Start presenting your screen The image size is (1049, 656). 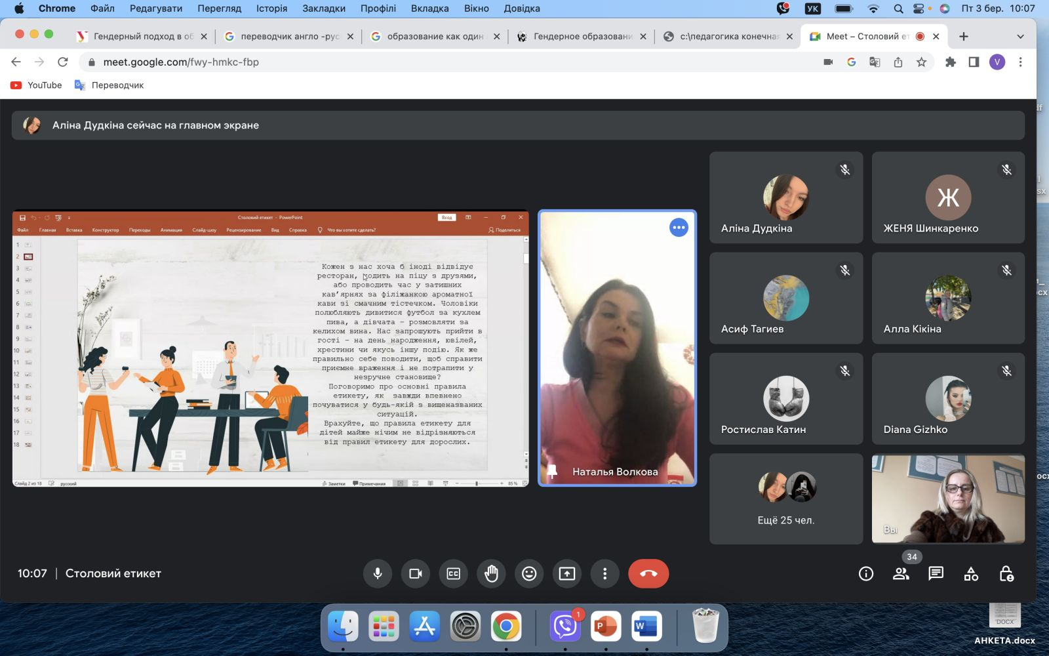pyautogui.click(x=567, y=573)
